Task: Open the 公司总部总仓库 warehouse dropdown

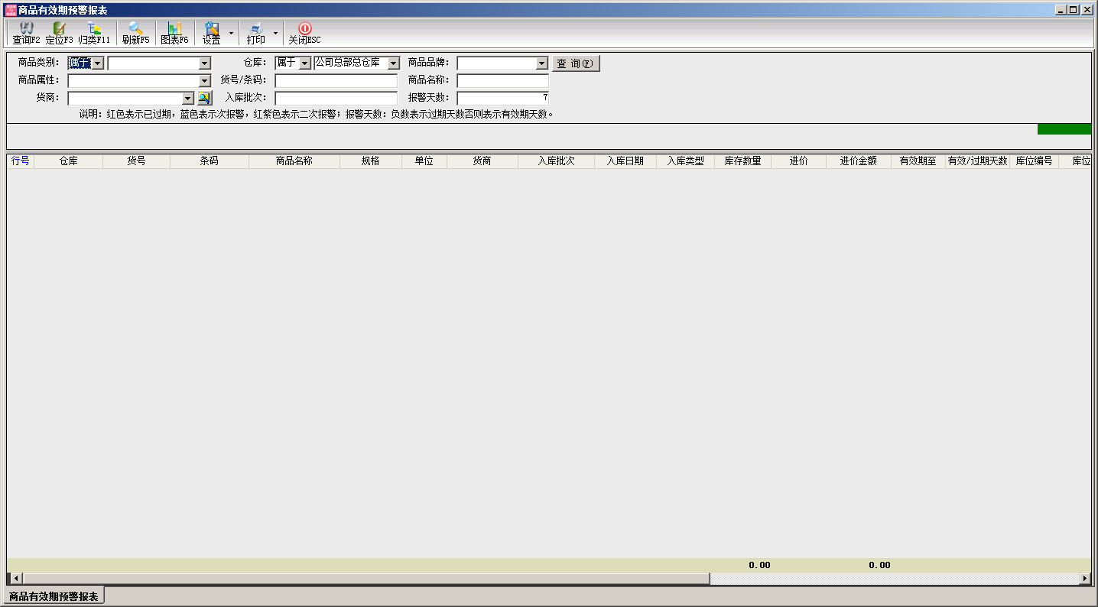Action: point(393,63)
